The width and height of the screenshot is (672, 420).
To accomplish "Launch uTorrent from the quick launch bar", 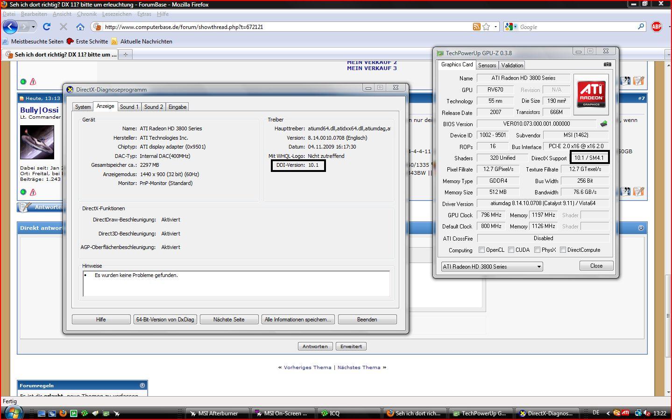I will 74,413.
